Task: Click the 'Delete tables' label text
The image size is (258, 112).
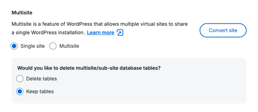Action: (x=42, y=79)
